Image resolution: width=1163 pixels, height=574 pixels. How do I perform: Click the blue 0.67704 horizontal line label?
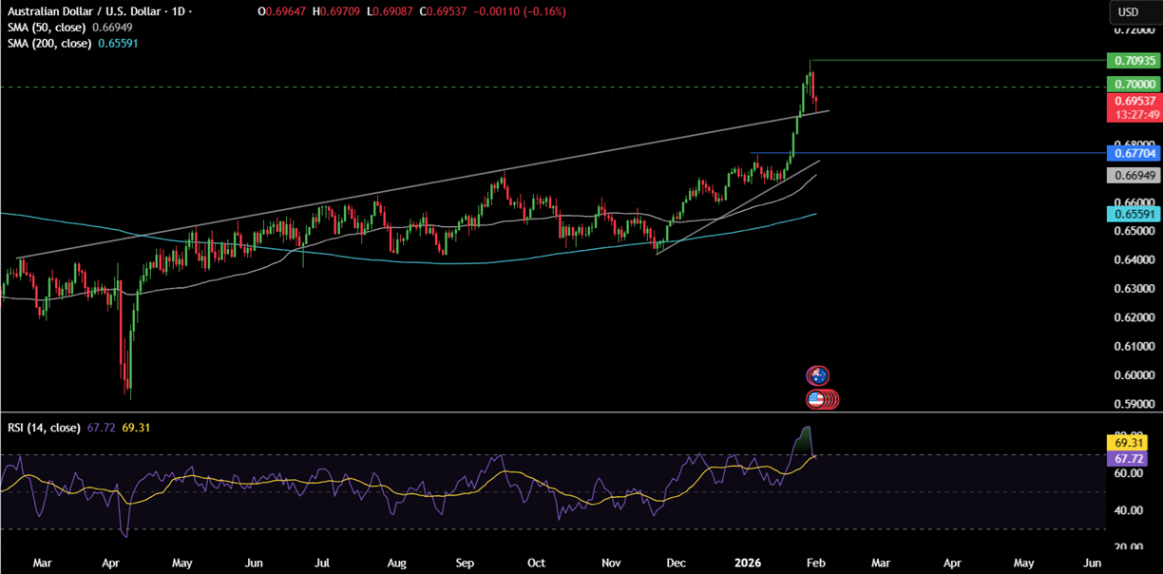coord(1134,153)
